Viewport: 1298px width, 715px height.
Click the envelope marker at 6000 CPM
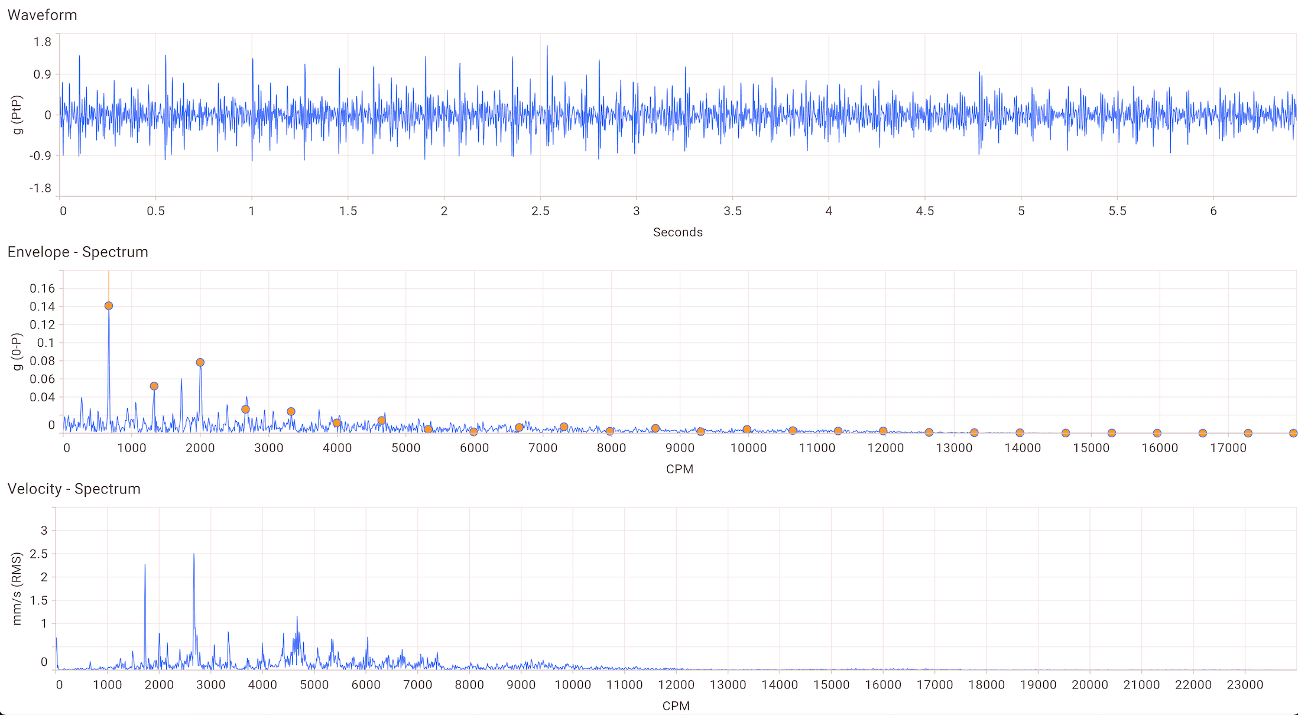473,432
